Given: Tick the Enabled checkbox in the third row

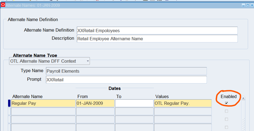Looking at the screenshot, I should [x=226, y=119].
